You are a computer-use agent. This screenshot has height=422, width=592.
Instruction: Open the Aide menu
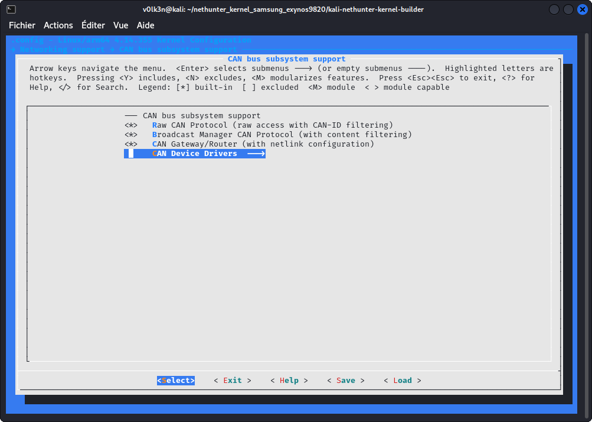[x=145, y=25]
